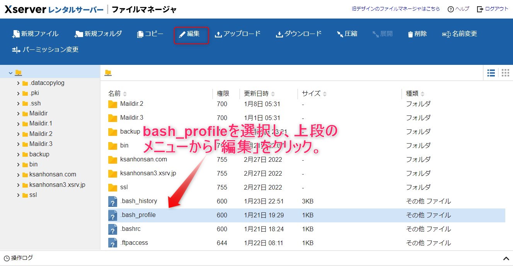Switch to list view layout
The height and width of the screenshot is (266, 513).
(x=491, y=73)
